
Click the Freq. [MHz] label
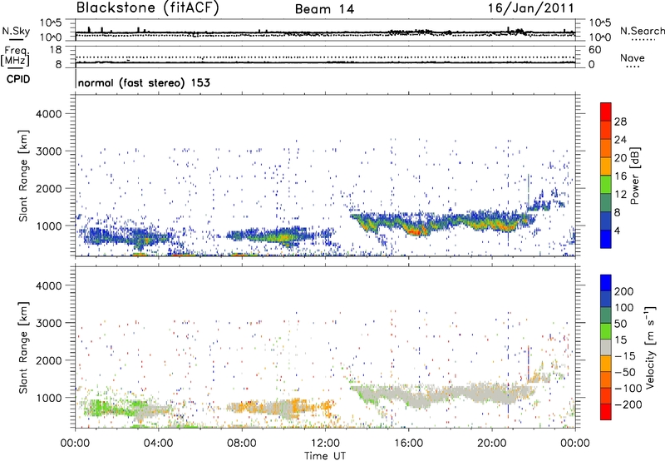(x=17, y=57)
